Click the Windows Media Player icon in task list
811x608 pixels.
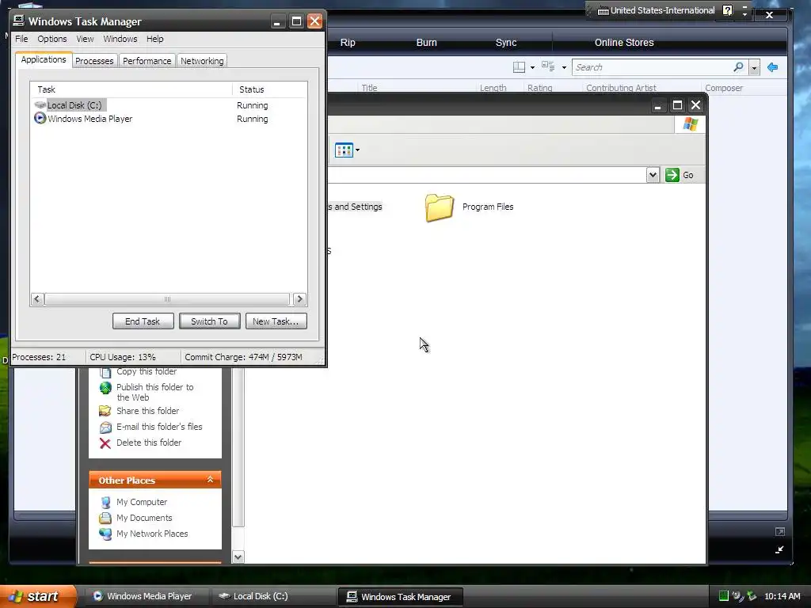[x=40, y=119]
